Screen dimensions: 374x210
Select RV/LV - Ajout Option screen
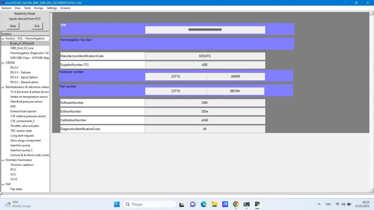(24, 77)
